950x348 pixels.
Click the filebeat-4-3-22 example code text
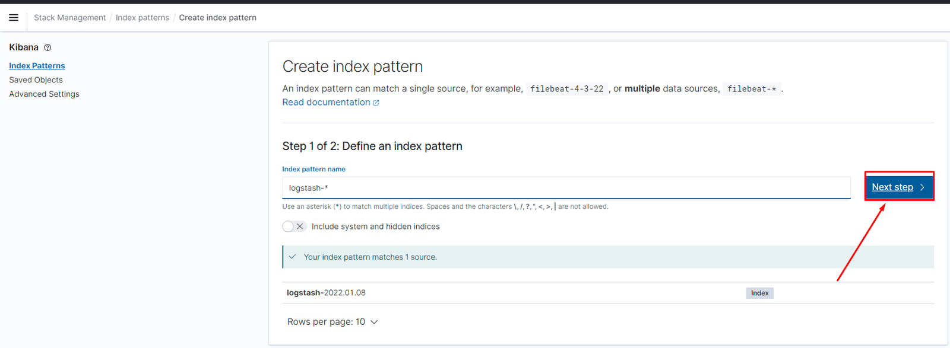point(566,89)
